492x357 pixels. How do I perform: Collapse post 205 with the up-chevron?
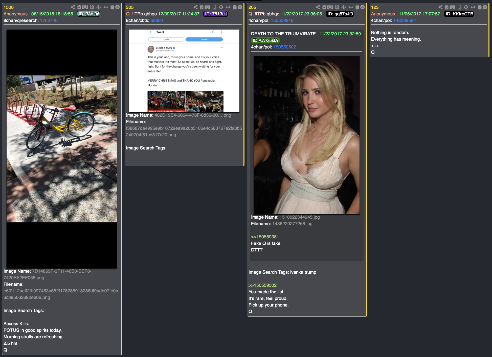[x=363, y=7]
